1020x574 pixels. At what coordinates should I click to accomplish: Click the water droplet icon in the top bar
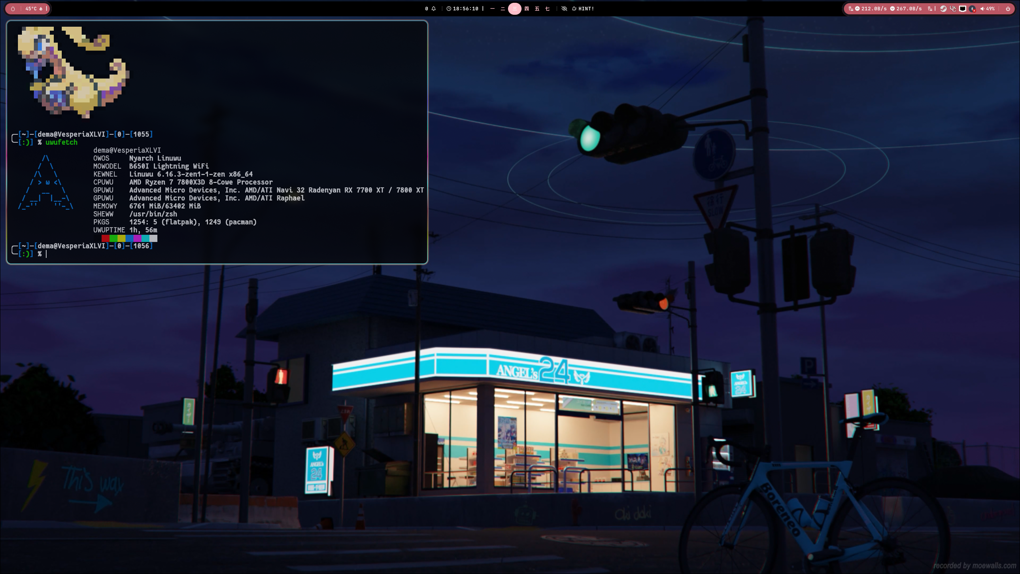pyautogui.click(x=13, y=9)
